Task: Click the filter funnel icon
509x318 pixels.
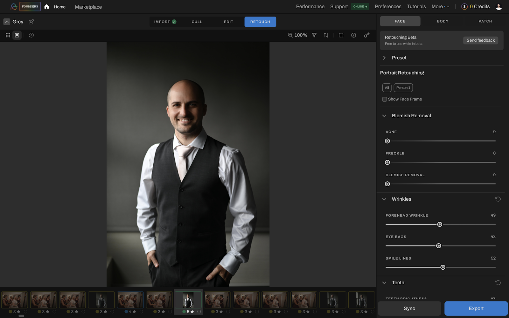Action: (x=314, y=35)
